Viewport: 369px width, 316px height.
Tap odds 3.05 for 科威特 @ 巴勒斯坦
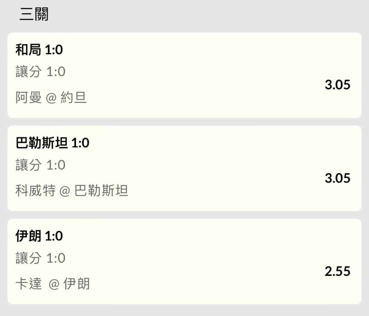337,178
